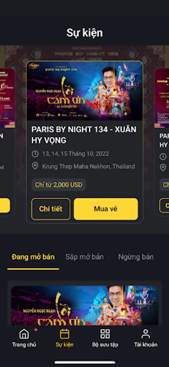Tap the PARIS BY NIGHT 134 title
This screenshot has width=169, height=367.
[x=84, y=135]
